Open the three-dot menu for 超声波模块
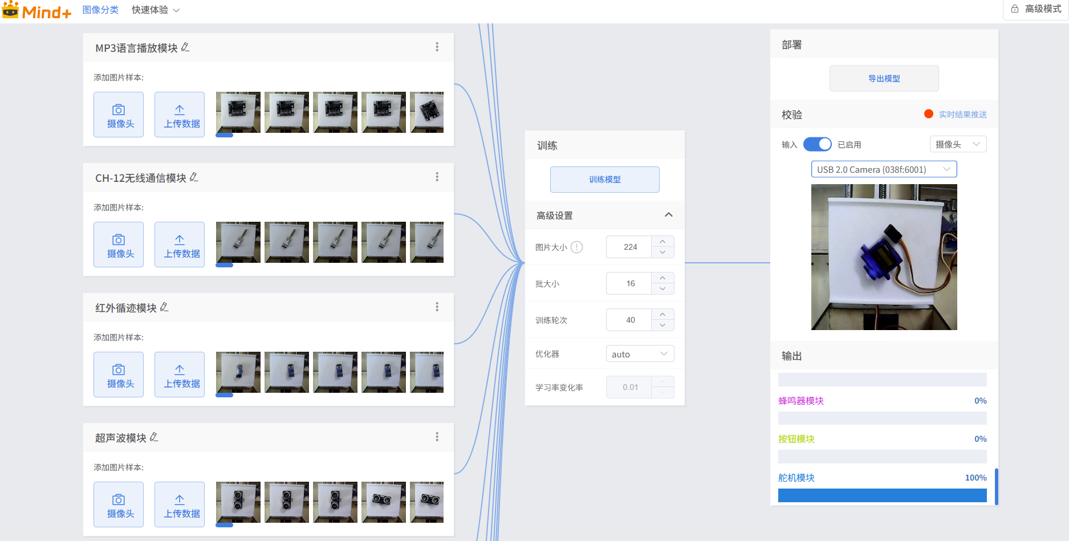The height and width of the screenshot is (541, 1069). tap(437, 437)
